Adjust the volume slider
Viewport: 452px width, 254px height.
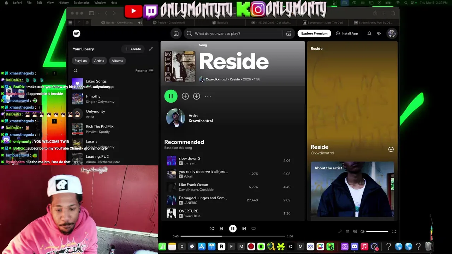click(377, 231)
